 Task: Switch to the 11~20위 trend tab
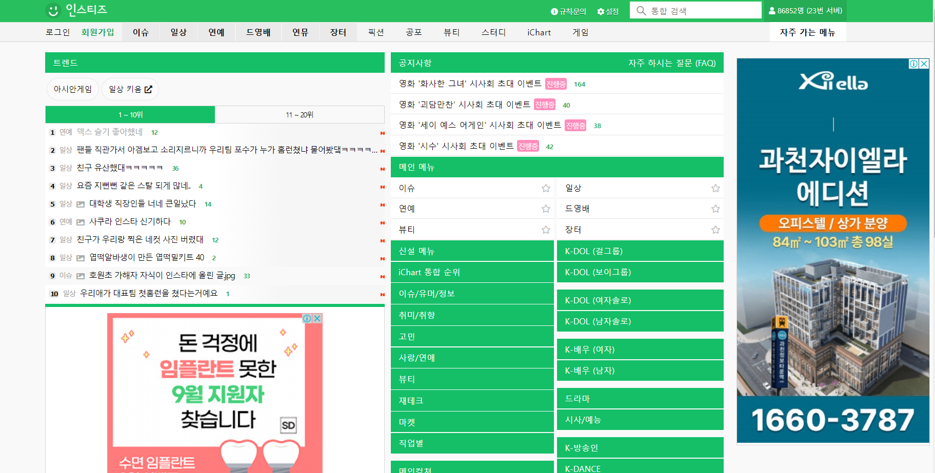tap(300, 114)
